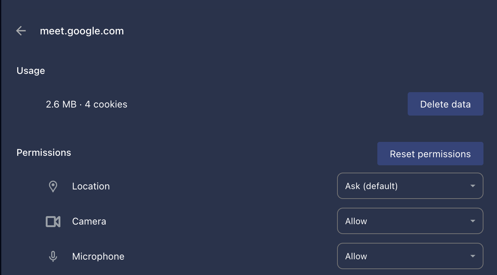The width and height of the screenshot is (497, 275).
Task: Open the Location permission dropdown
Action: 410,186
